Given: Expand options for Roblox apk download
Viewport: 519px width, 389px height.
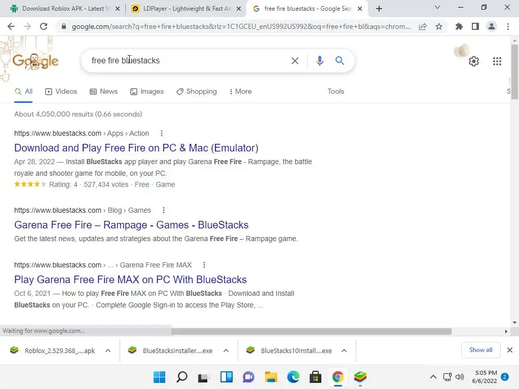Looking at the screenshot, I should (x=108, y=351).
